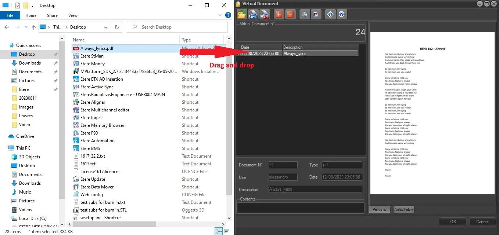Open the View ribbon tab

[x=73, y=15]
